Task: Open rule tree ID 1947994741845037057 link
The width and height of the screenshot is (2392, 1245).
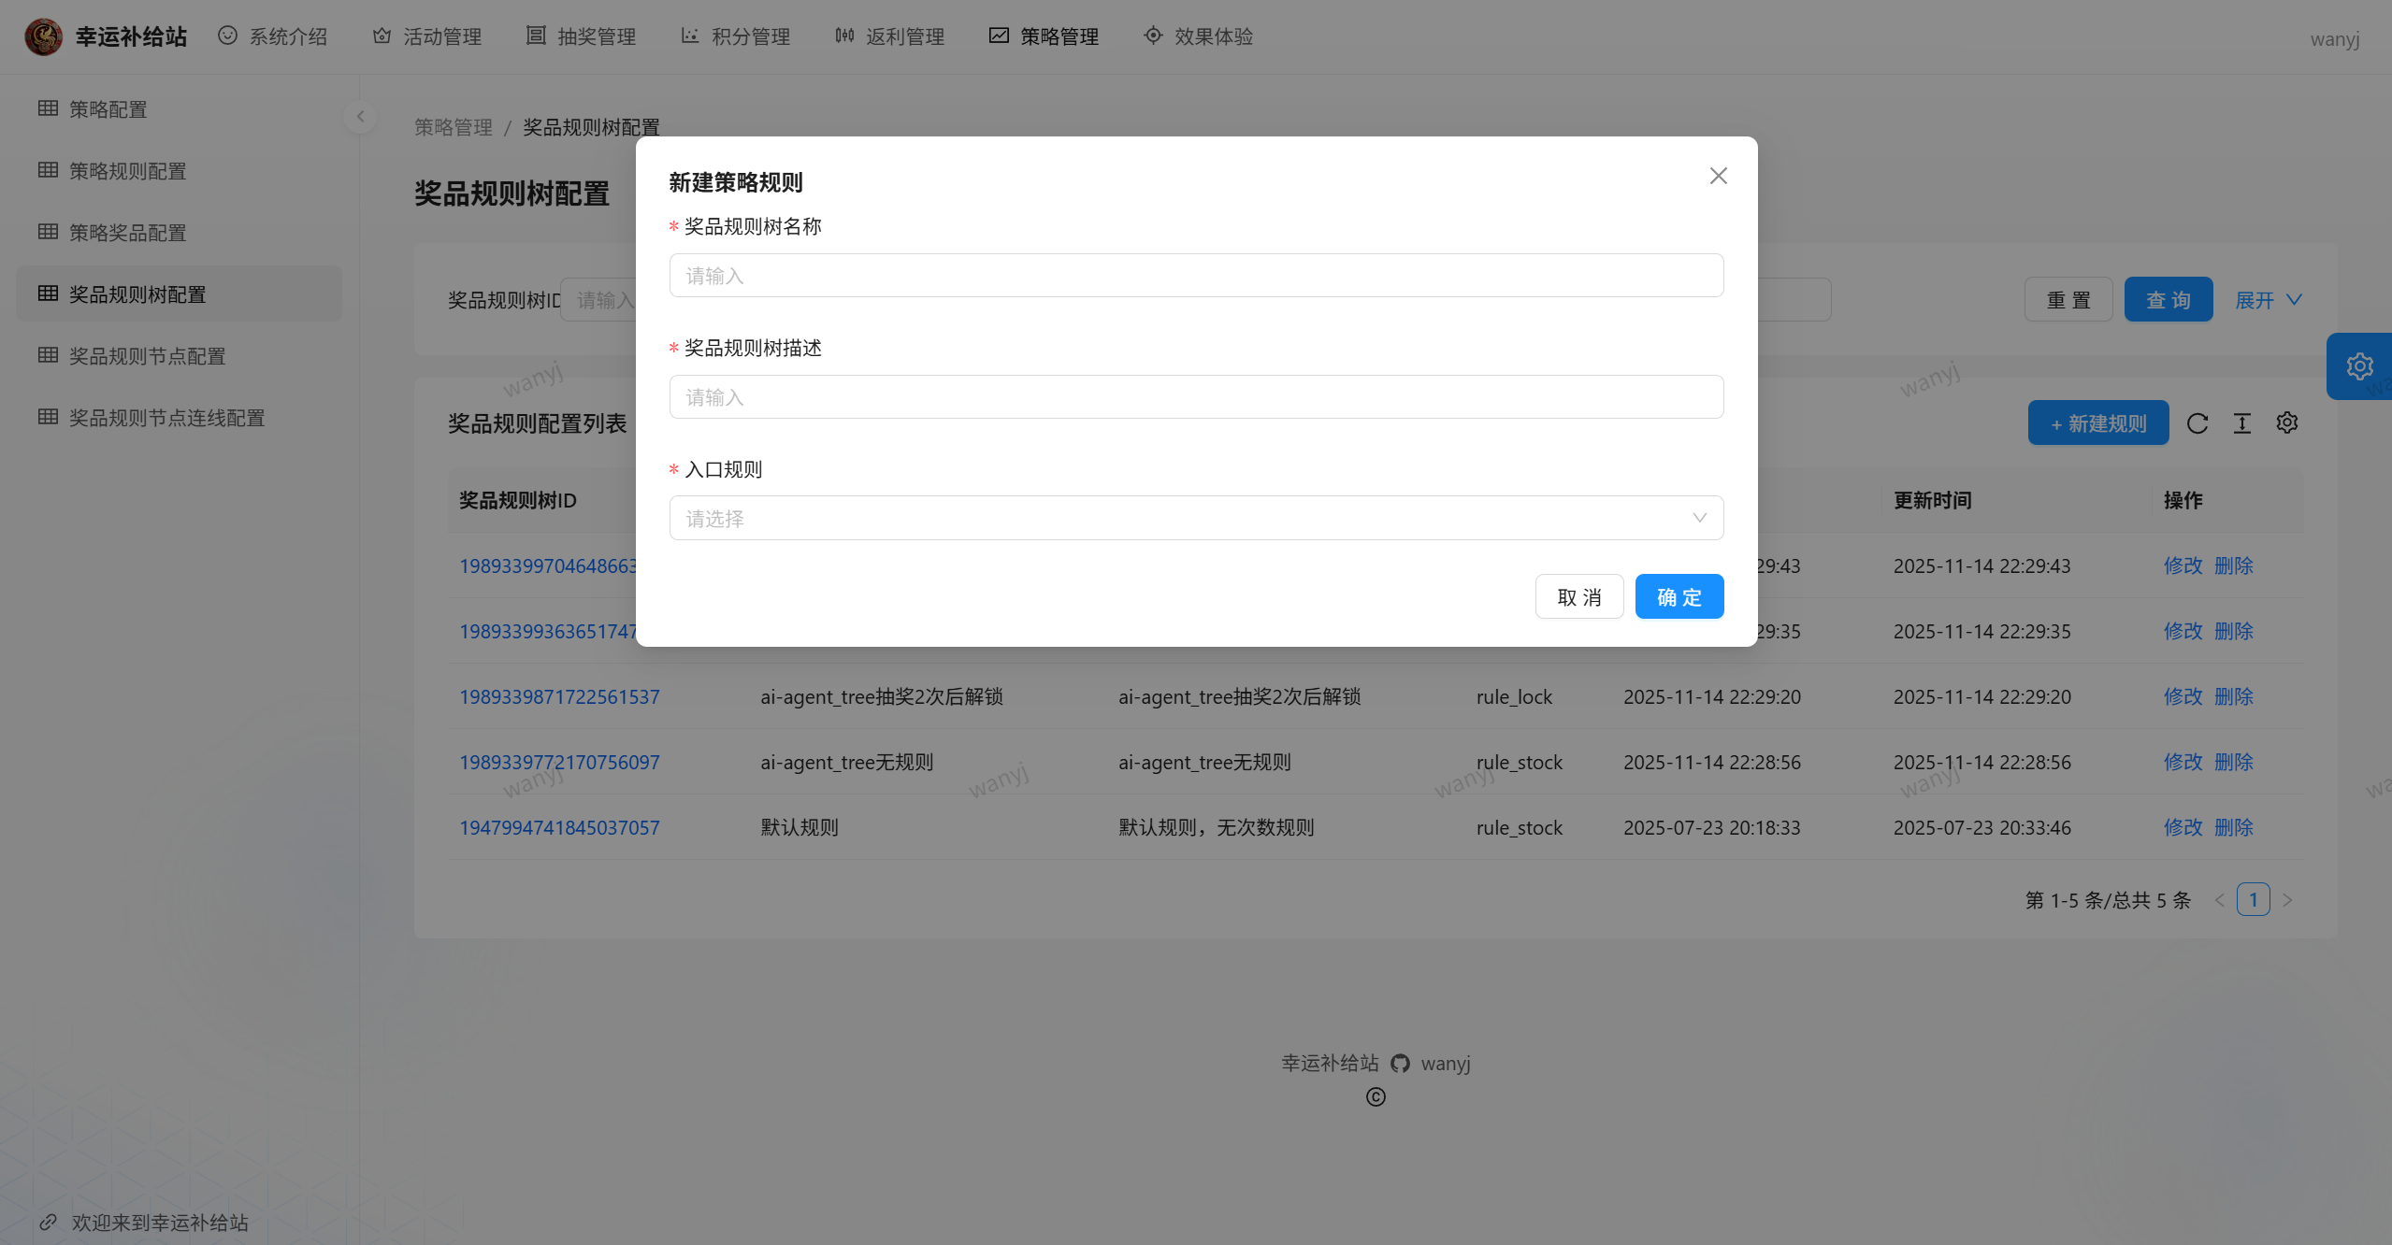Action: click(x=559, y=827)
